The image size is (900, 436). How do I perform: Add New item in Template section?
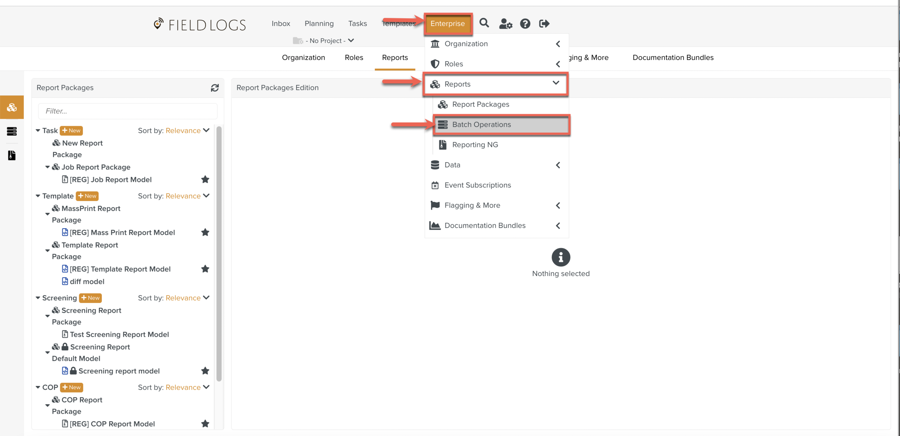tap(87, 196)
